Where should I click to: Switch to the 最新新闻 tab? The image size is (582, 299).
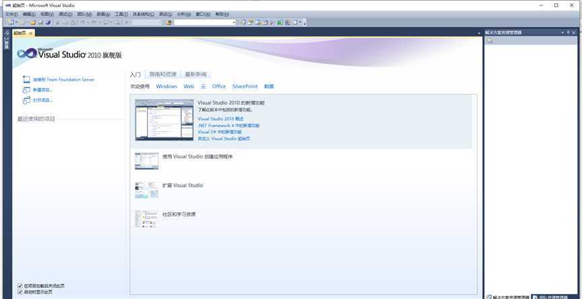(196, 75)
